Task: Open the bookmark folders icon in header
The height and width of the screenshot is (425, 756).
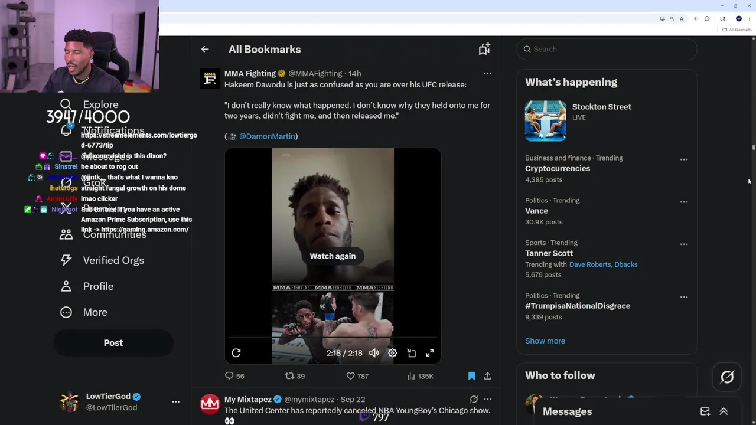Action: coord(484,50)
